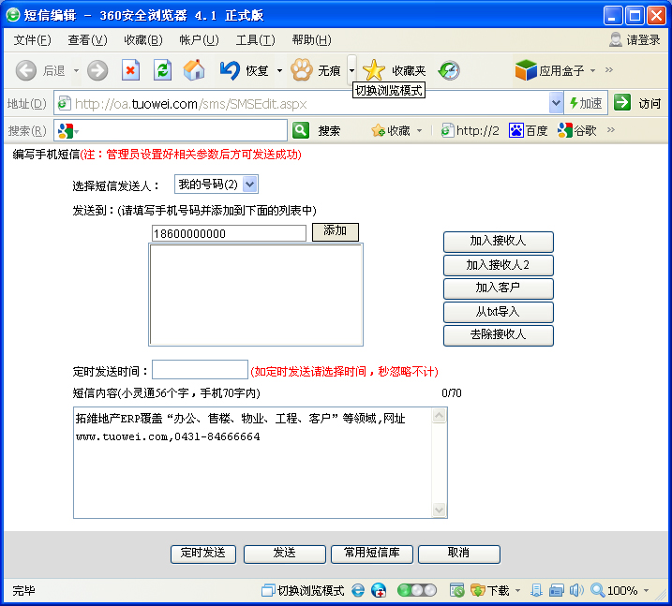This screenshot has height=606, width=672.
Task: Toggle the switch in the status bar
Action: [x=417, y=591]
